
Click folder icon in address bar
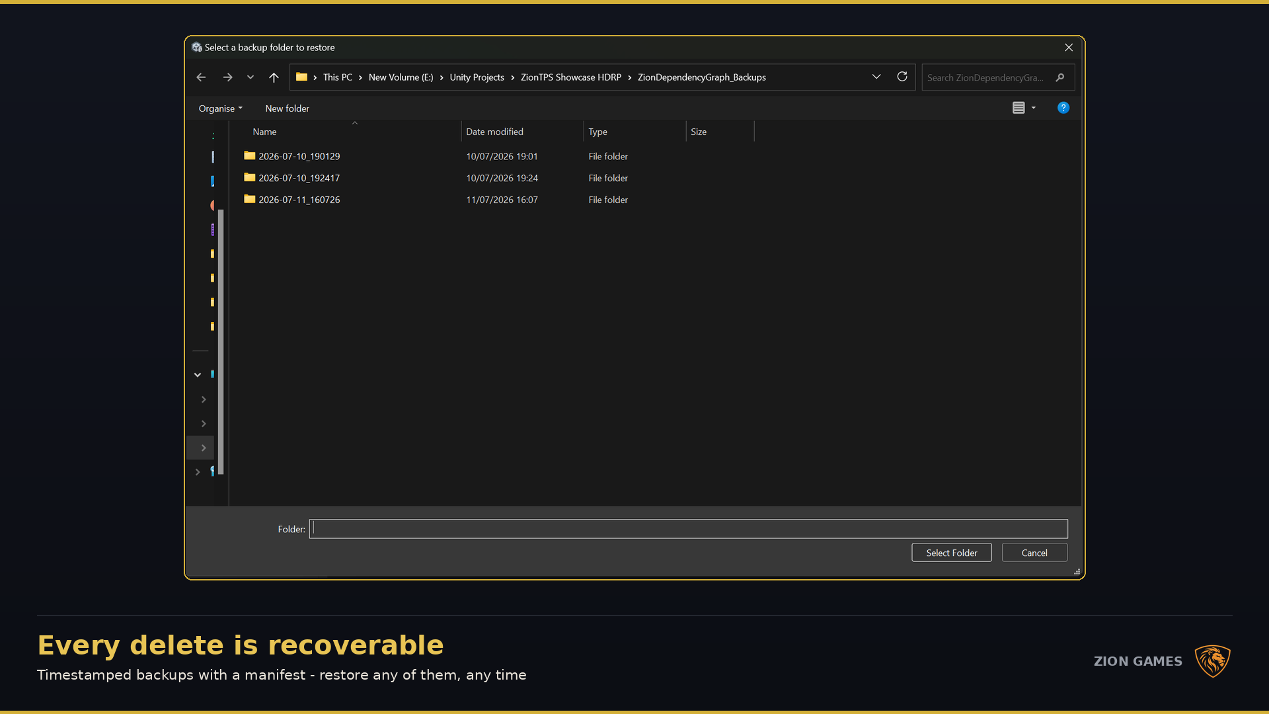301,77
